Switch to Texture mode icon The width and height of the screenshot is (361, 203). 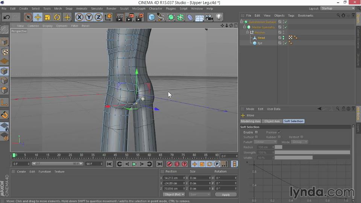(5, 52)
